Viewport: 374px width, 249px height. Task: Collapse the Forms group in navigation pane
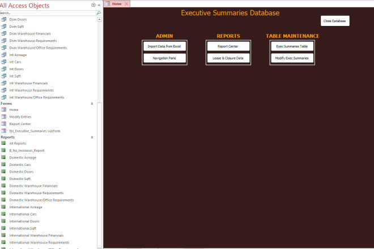tap(92, 104)
